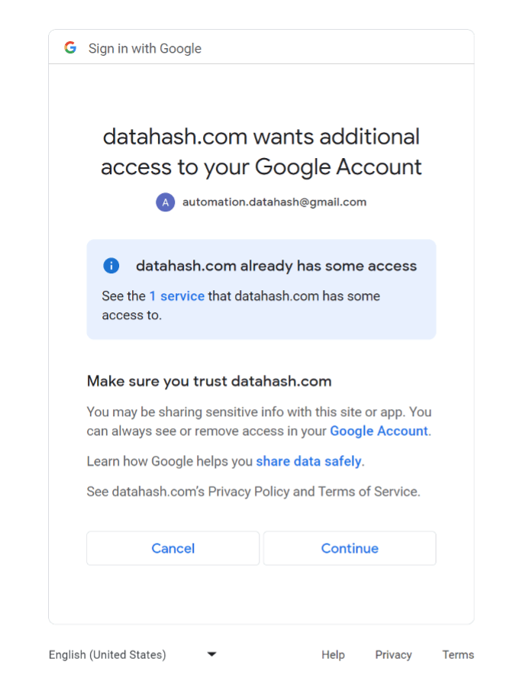Open the Terms link in footer
This screenshot has height=694, width=529.
[x=458, y=654]
